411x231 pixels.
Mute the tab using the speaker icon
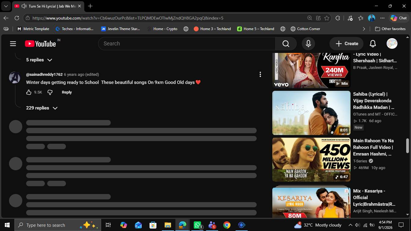[24, 6]
